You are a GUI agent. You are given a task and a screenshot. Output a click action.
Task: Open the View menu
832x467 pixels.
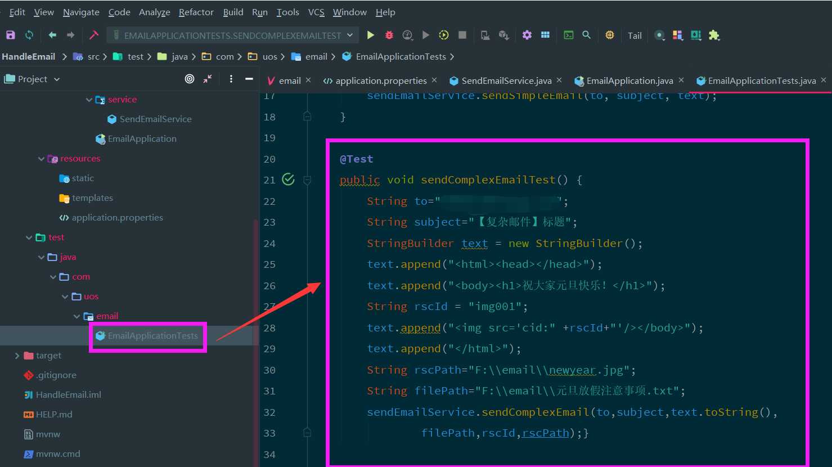[x=44, y=12]
